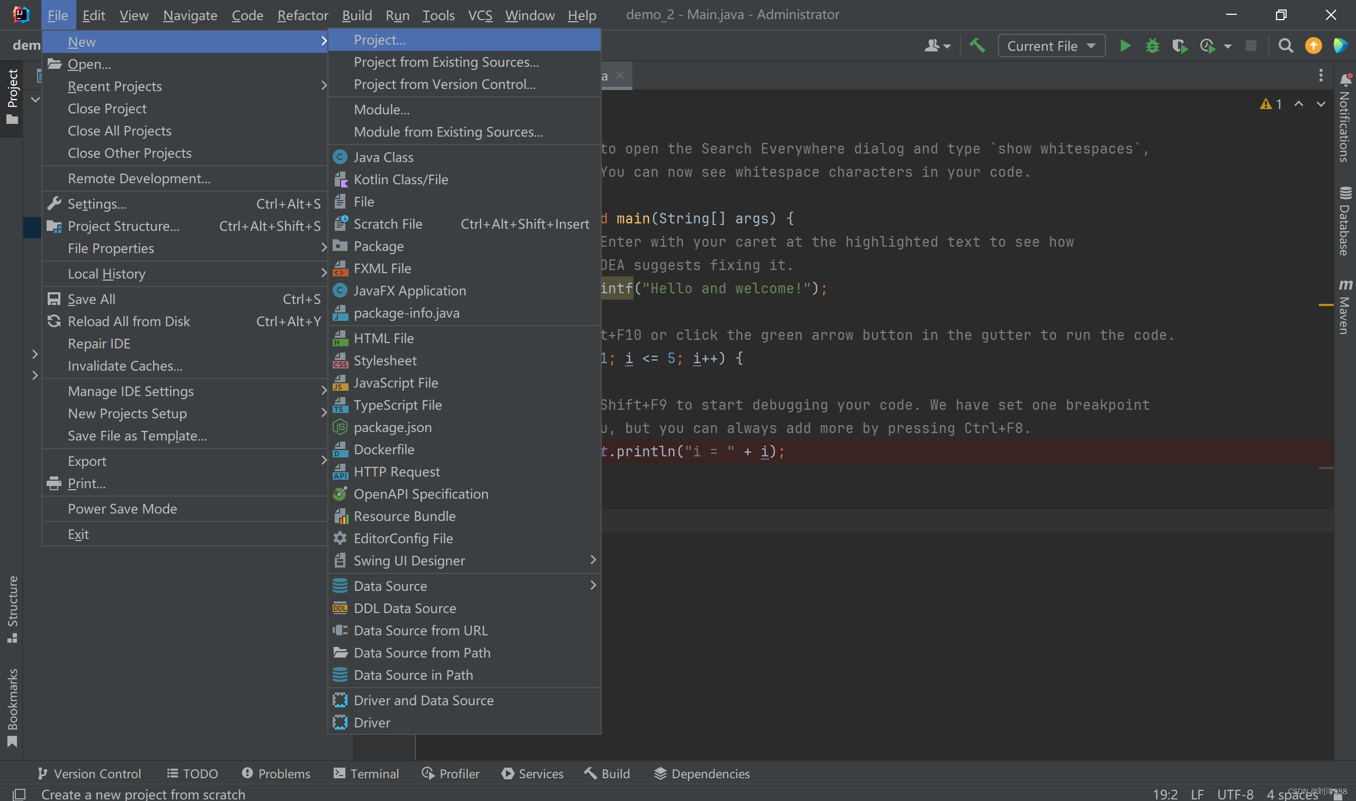Choose Package from New submenu
This screenshot has height=801, width=1356.
[465, 246]
